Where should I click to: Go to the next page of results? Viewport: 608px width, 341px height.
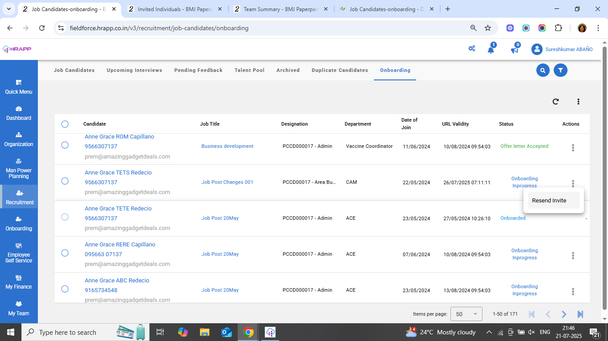pyautogui.click(x=564, y=314)
